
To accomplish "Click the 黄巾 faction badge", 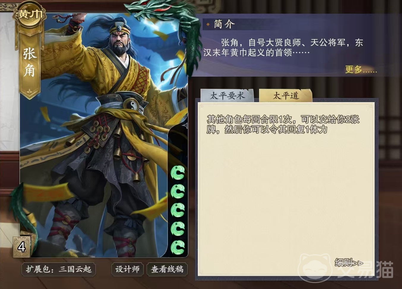I will (30, 15).
